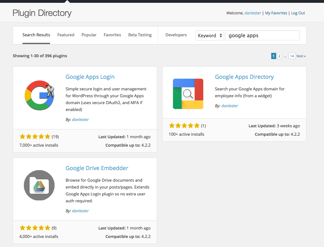Click the Log Out link

[x=298, y=13]
